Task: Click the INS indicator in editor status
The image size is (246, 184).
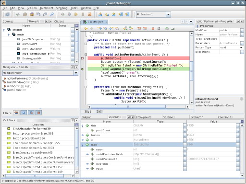Action: (x=99, y=112)
